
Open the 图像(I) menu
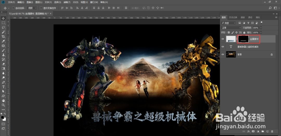(30, 2)
